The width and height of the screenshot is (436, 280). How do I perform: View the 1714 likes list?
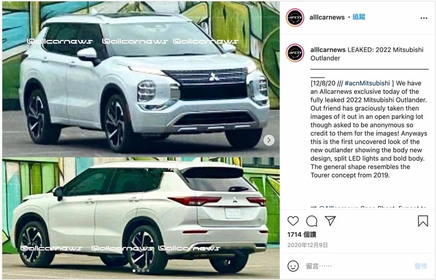point(302,235)
